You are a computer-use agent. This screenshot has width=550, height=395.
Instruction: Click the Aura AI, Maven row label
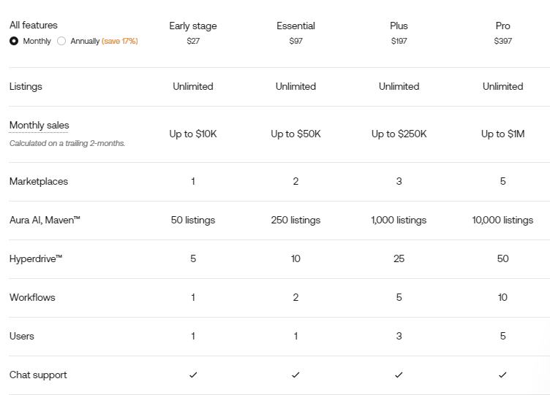pos(45,220)
